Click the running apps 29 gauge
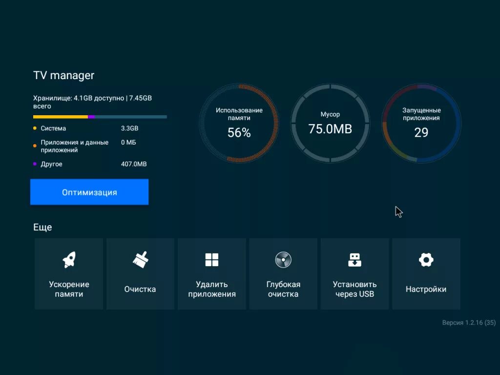Image resolution: width=500 pixels, height=375 pixels. (x=421, y=123)
